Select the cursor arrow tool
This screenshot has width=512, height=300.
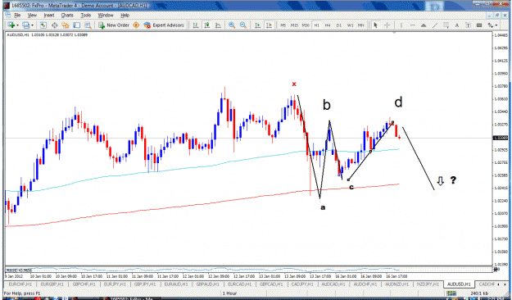[375, 25]
